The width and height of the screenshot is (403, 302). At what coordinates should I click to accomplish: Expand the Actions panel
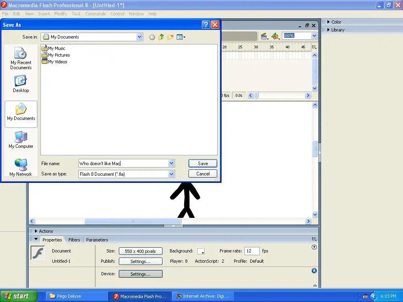click(36, 231)
